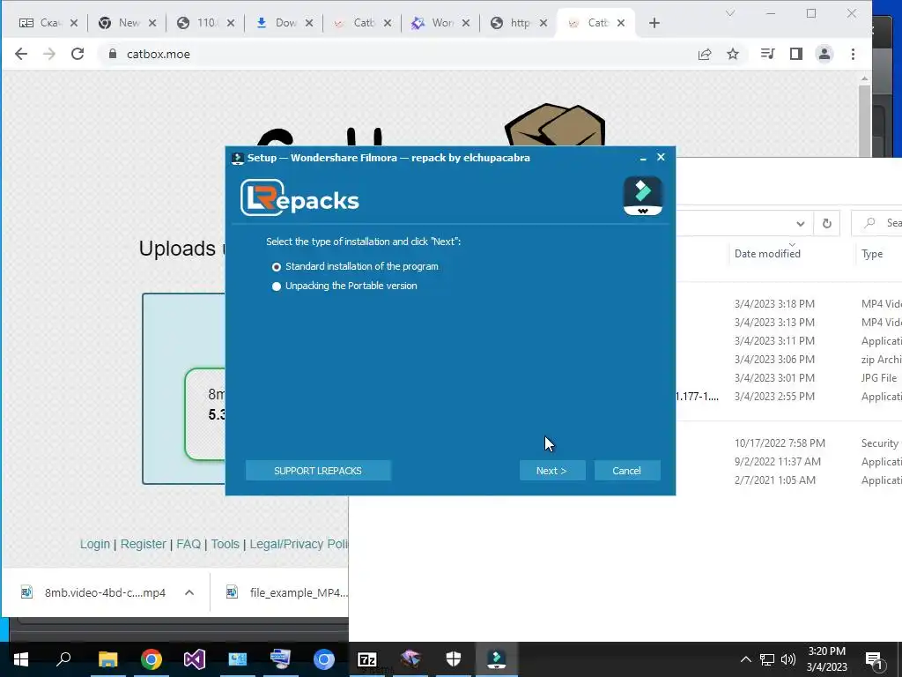The width and height of the screenshot is (902, 677).
Task: Go forward in Chrome browser
Action: pos(49,54)
